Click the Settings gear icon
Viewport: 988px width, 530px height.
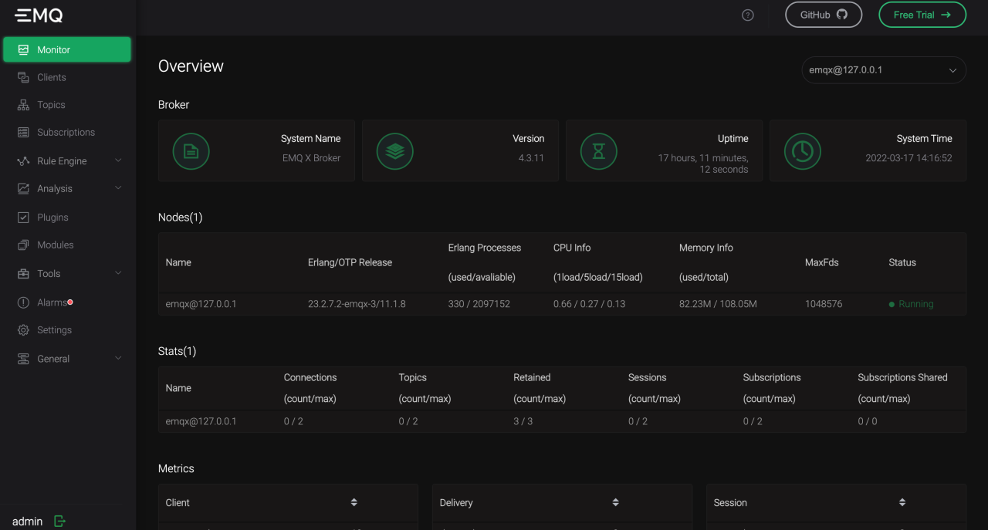pyautogui.click(x=23, y=330)
